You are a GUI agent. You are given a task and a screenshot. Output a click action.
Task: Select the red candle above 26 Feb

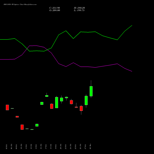(81, 108)
